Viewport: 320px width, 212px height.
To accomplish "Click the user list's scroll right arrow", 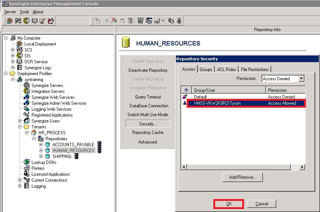I will (x=302, y=167).
